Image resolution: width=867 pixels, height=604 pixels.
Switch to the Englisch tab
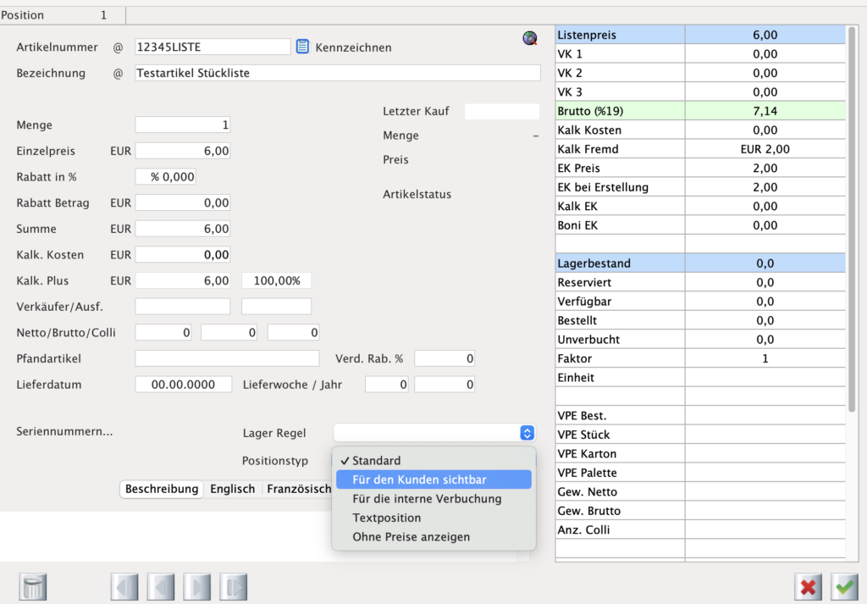[x=232, y=489]
